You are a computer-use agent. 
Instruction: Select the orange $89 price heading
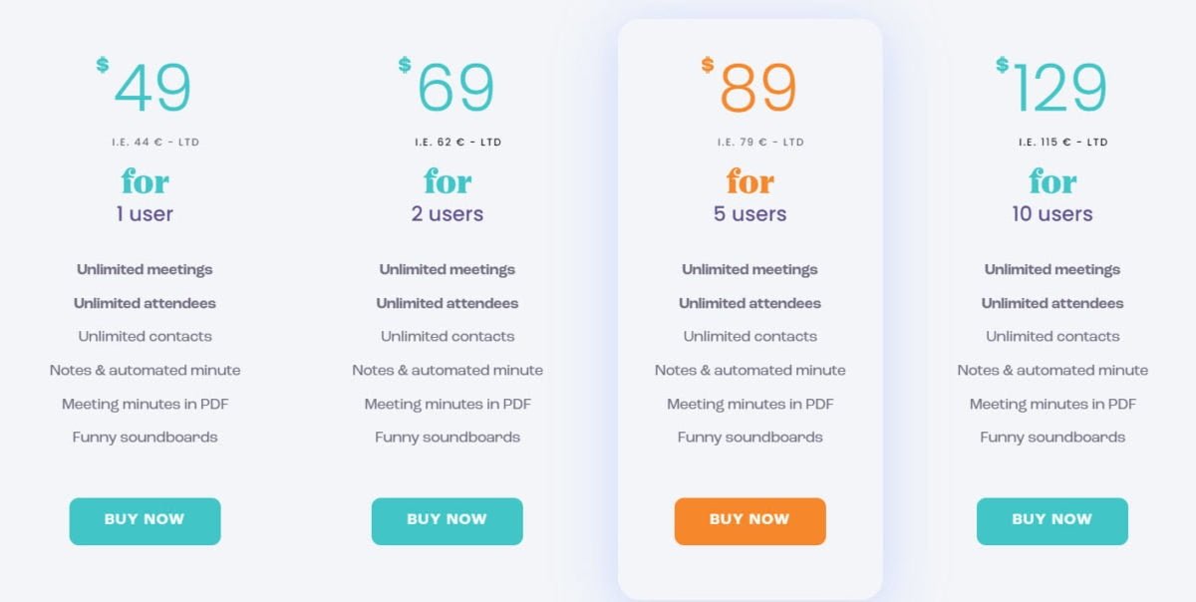click(751, 87)
